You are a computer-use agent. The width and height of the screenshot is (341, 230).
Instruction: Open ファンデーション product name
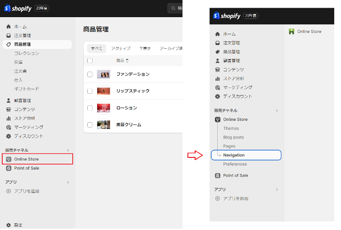click(133, 74)
